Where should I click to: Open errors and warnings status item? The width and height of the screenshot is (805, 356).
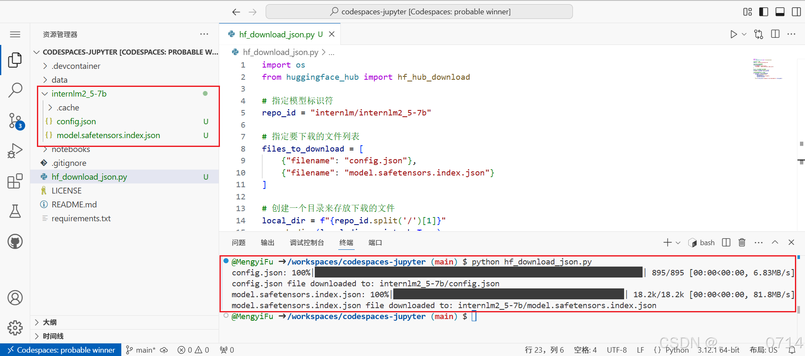[193, 350]
